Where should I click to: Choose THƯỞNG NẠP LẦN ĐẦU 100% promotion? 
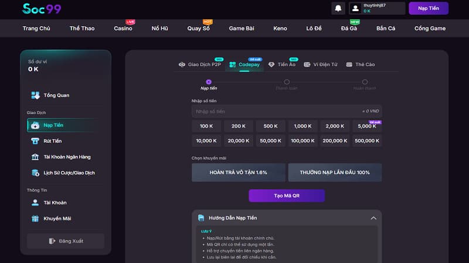[334, 172]
